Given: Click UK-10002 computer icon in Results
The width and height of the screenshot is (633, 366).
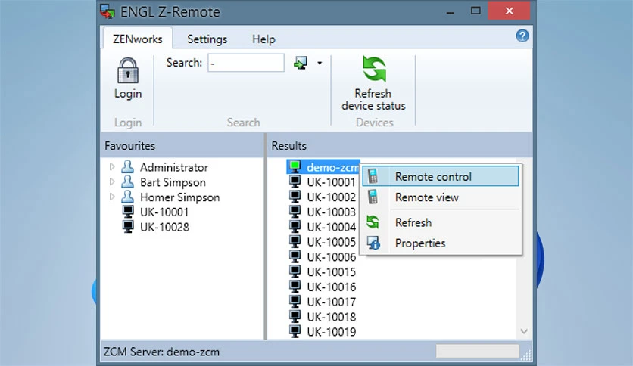Looking at the screenshot, I should tap(295, 197).
